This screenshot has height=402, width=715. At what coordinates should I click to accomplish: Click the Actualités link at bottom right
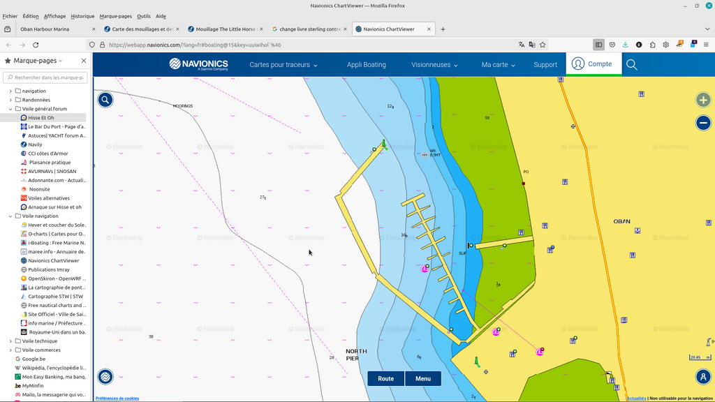coord(636,399)
